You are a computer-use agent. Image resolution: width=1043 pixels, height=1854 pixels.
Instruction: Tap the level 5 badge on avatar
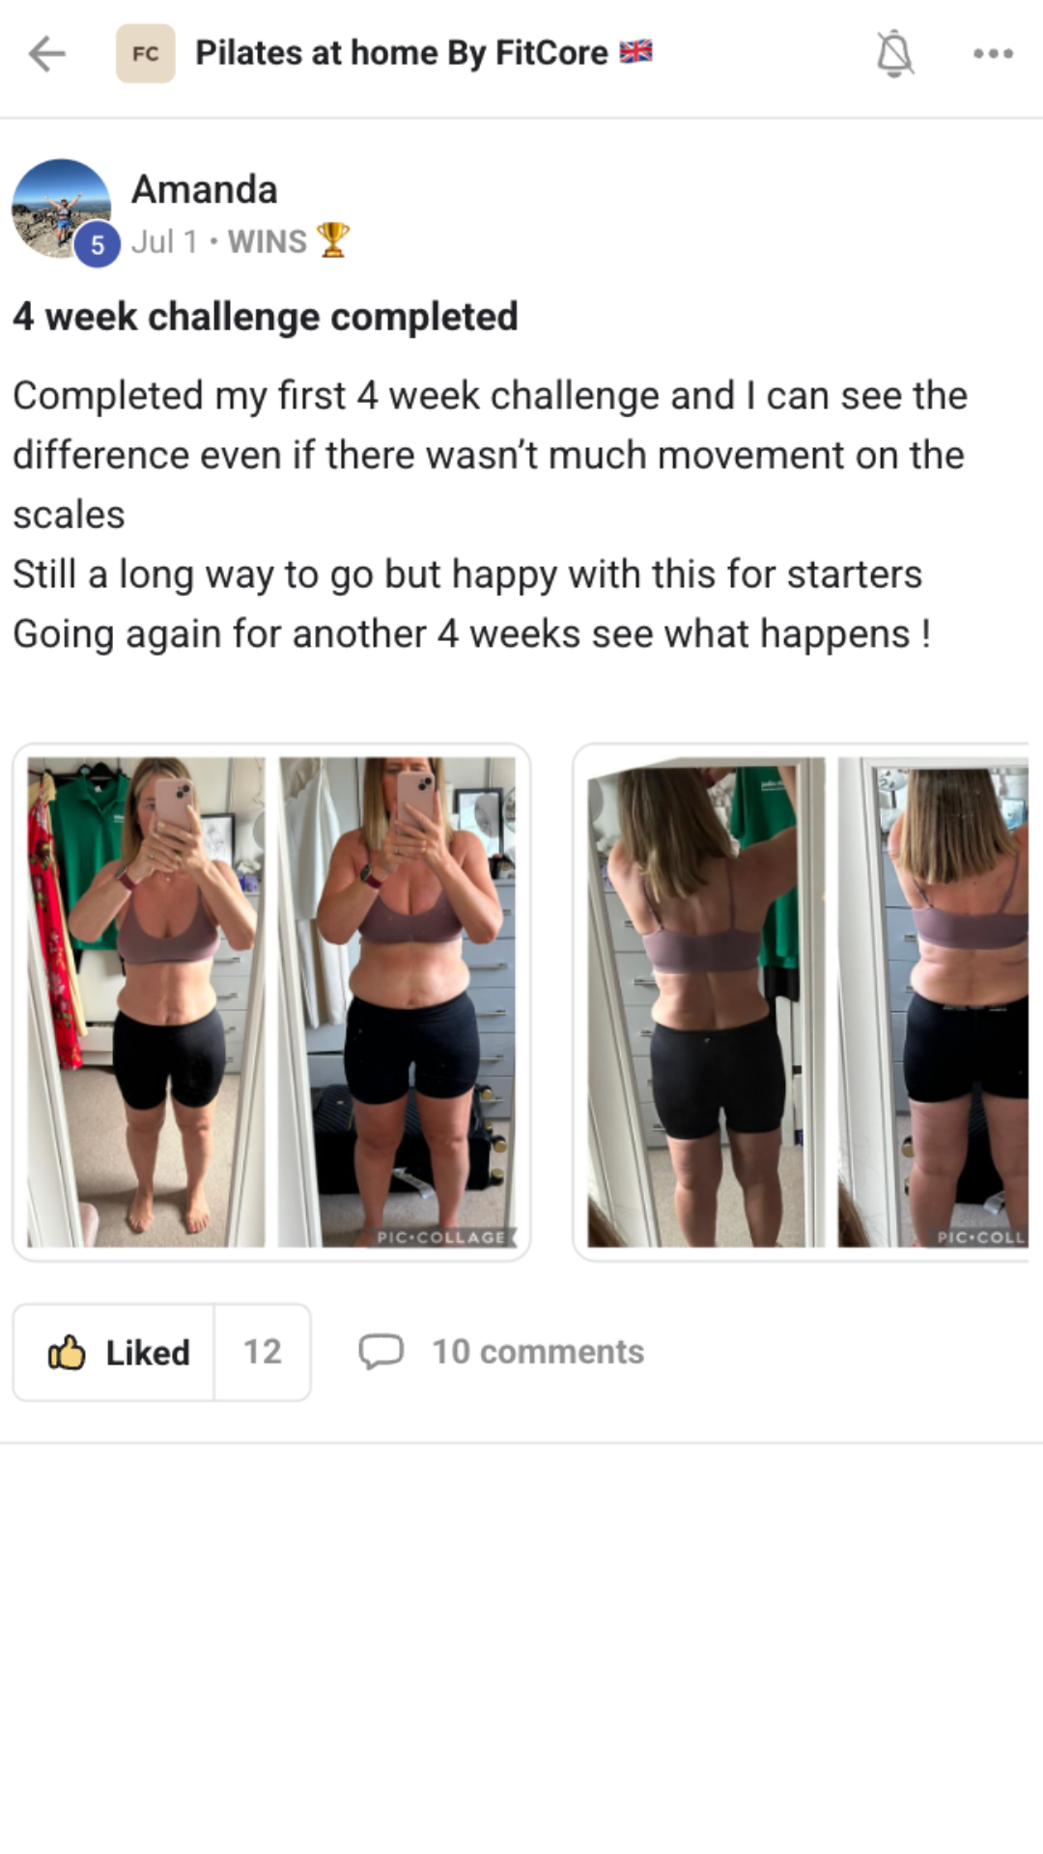(97, 245)
